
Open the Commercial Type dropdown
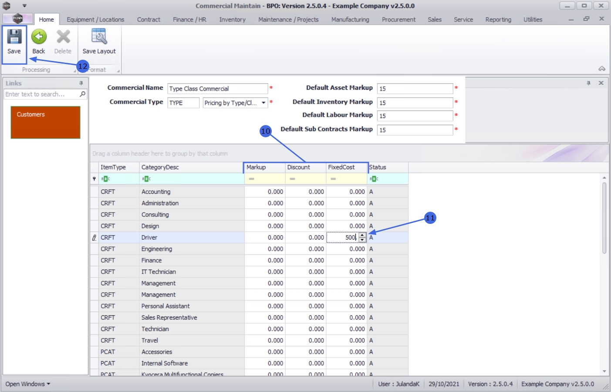tap(263, 103)
